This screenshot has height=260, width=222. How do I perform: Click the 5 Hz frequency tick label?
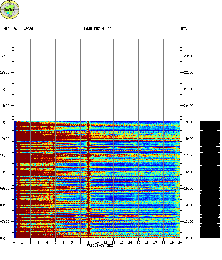click(x=55, y=242)
